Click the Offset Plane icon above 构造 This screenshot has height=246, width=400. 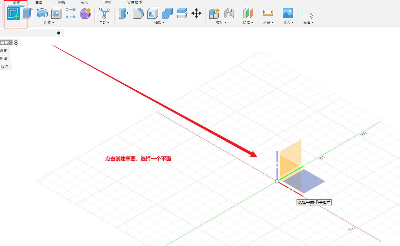248,13
